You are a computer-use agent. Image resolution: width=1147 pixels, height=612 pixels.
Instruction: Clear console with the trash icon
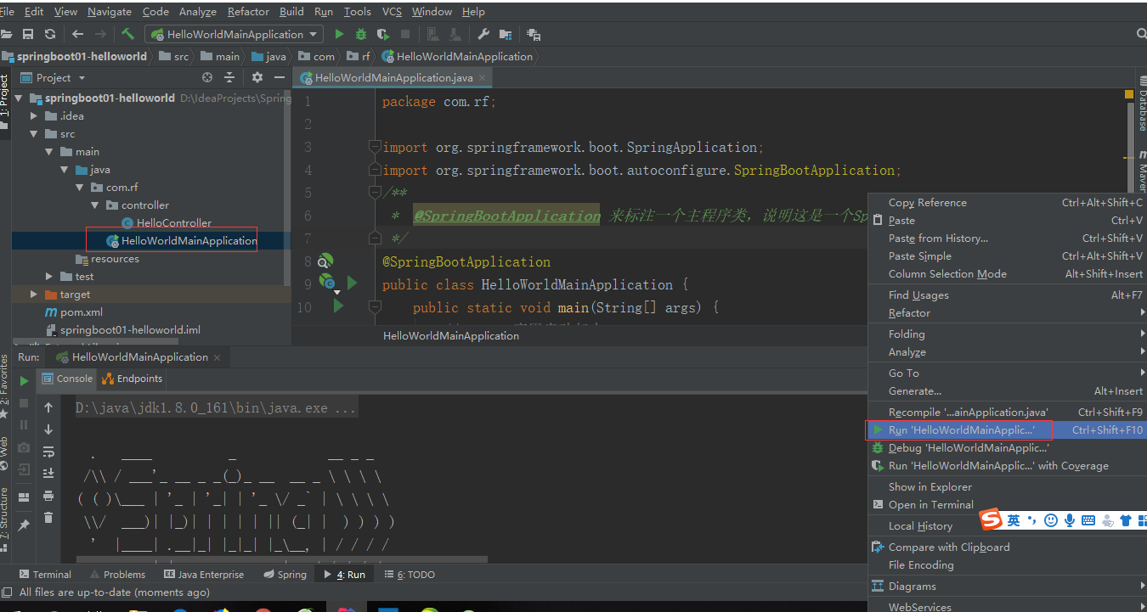coord(48,518)
